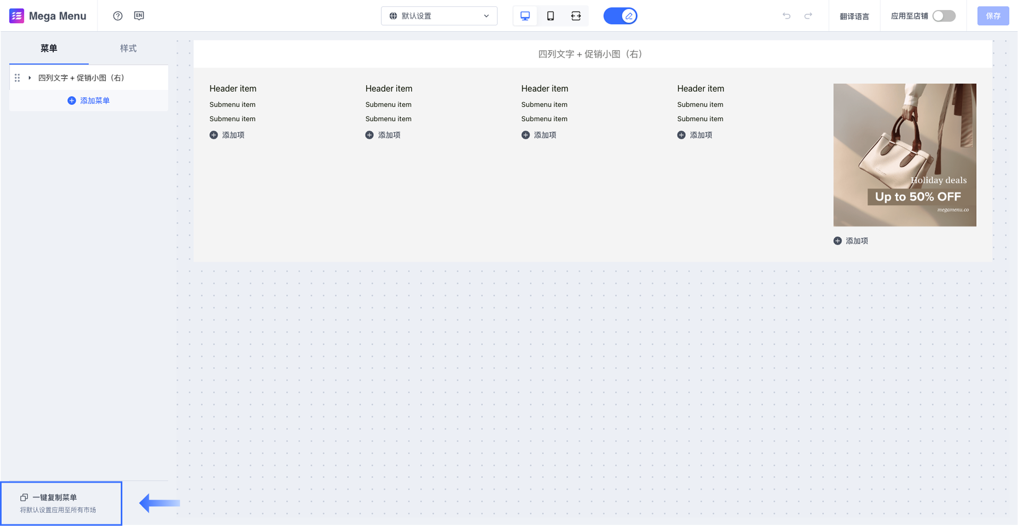Click 添加菜单 in the sidebar

[x=88, y=101]
